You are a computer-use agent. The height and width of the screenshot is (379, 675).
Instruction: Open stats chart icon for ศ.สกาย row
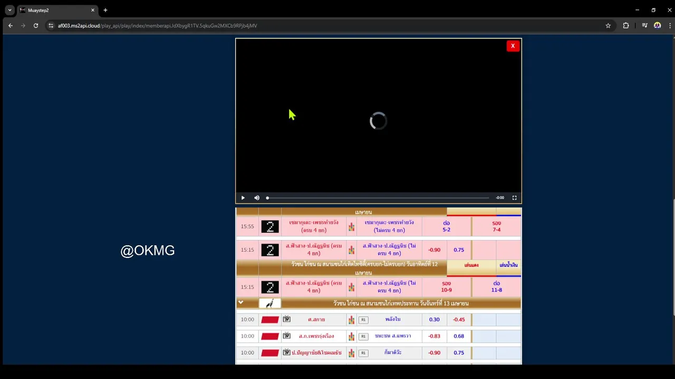pyautogui.click(x=351, y=320)
